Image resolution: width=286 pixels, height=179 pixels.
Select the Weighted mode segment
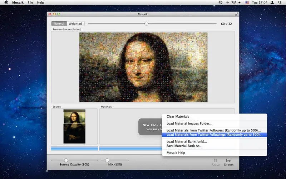[x=75, y=24]
